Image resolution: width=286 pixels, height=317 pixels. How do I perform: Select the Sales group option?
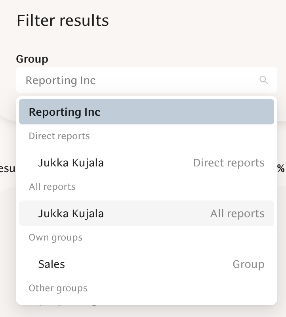51,264
